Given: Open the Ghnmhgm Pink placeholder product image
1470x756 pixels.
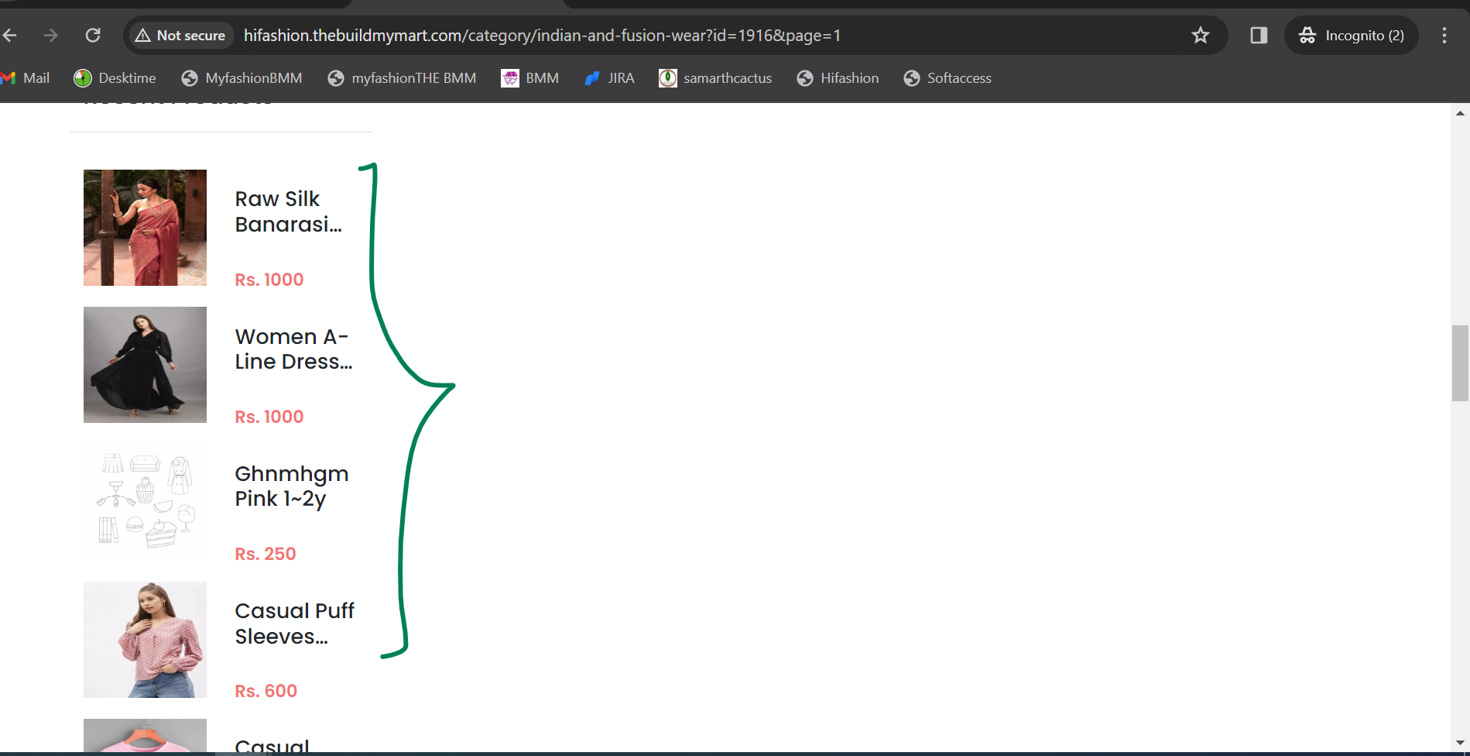Looking at the screenshot, I should [x=145, y=502].
